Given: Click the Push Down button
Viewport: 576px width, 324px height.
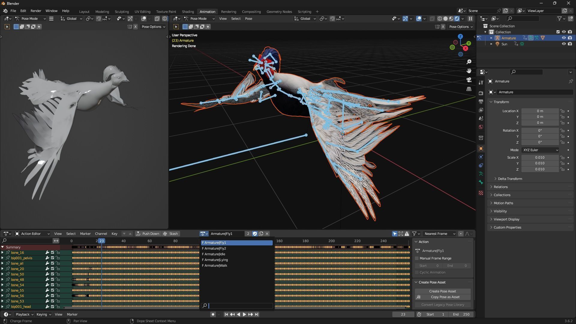Looking at the screenshot, I should pos(148,234).
